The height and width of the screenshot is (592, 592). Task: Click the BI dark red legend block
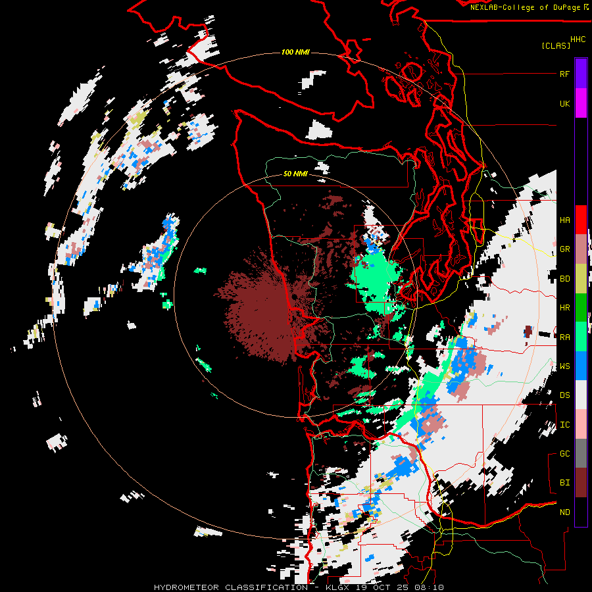click(581, 483)
